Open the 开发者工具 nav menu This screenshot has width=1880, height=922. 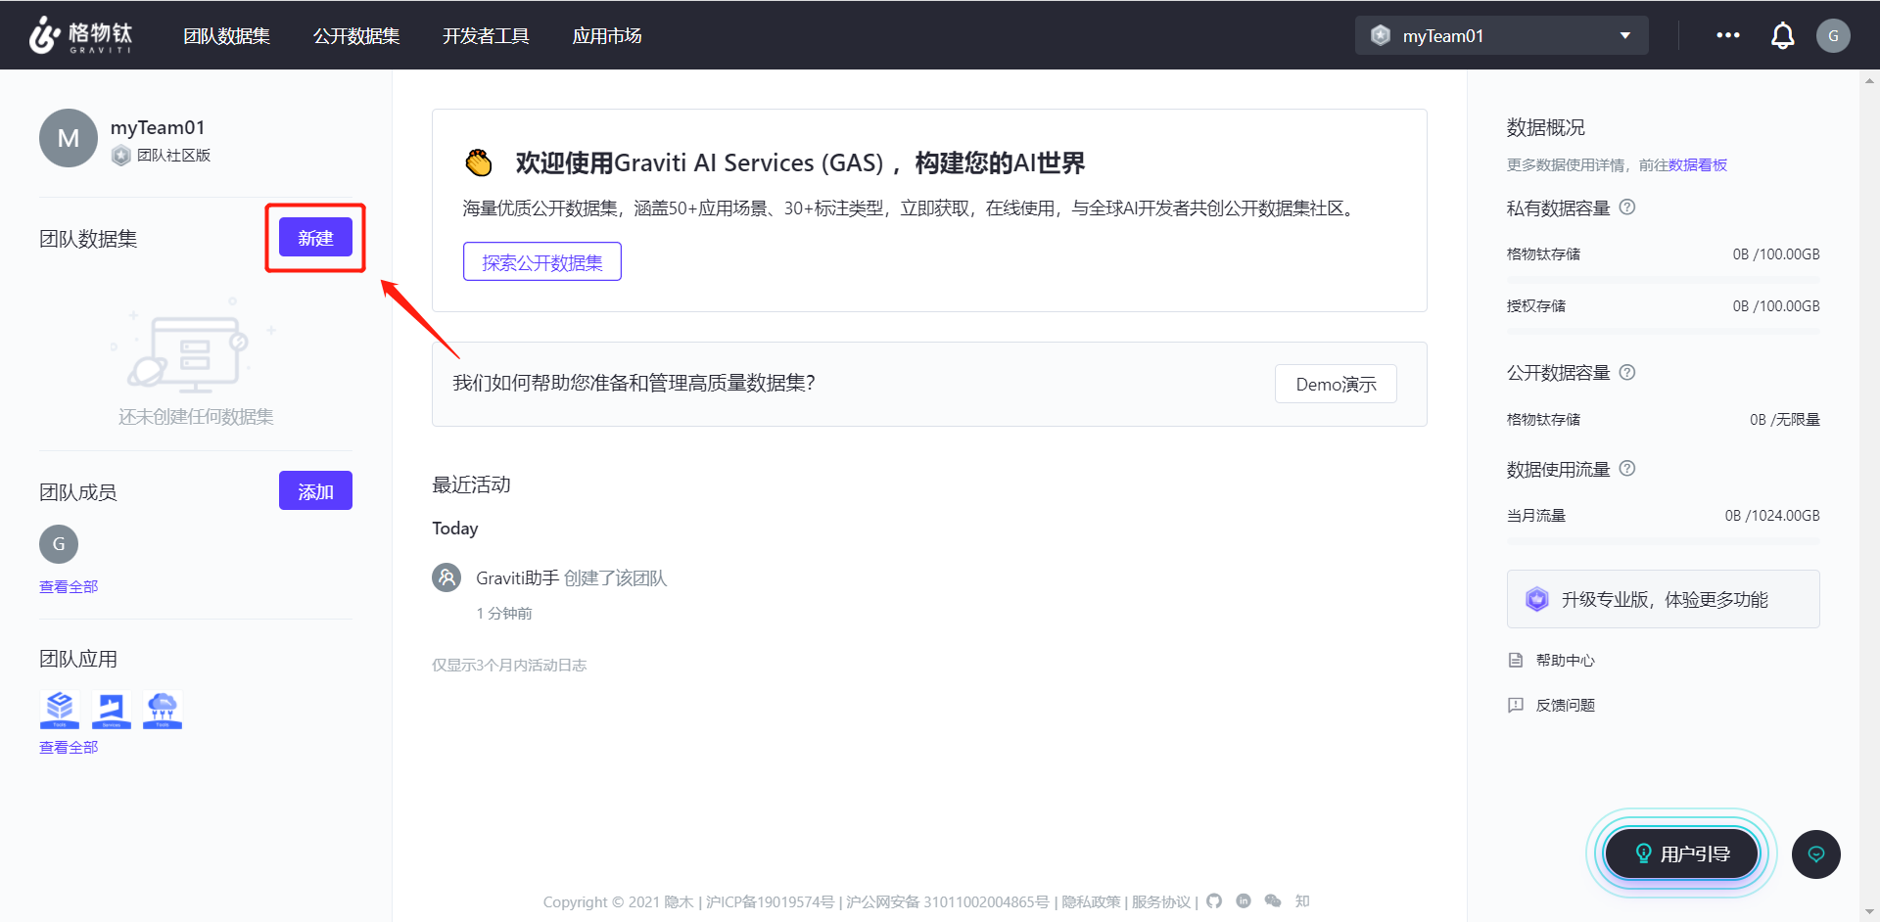[486, 36]
